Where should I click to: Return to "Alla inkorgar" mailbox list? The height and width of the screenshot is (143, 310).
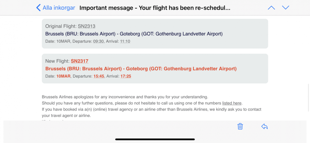[59, 8]
